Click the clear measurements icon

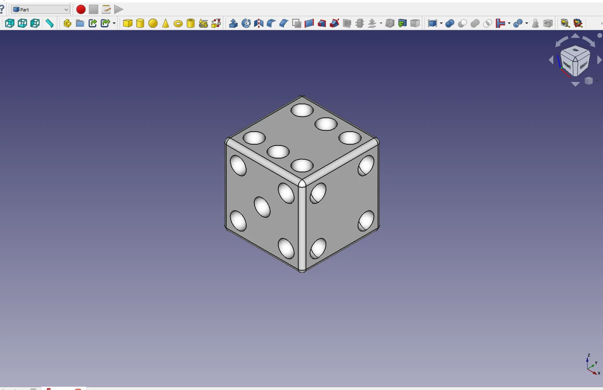coord(578,23)
